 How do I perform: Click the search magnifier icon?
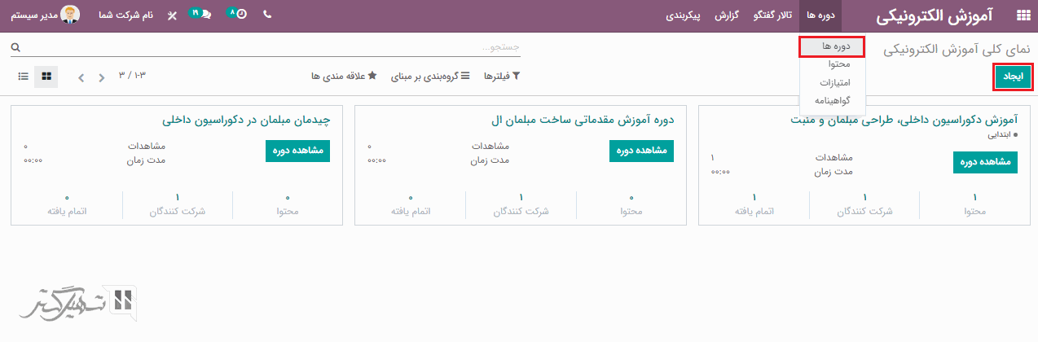click(x=15, y=48)
